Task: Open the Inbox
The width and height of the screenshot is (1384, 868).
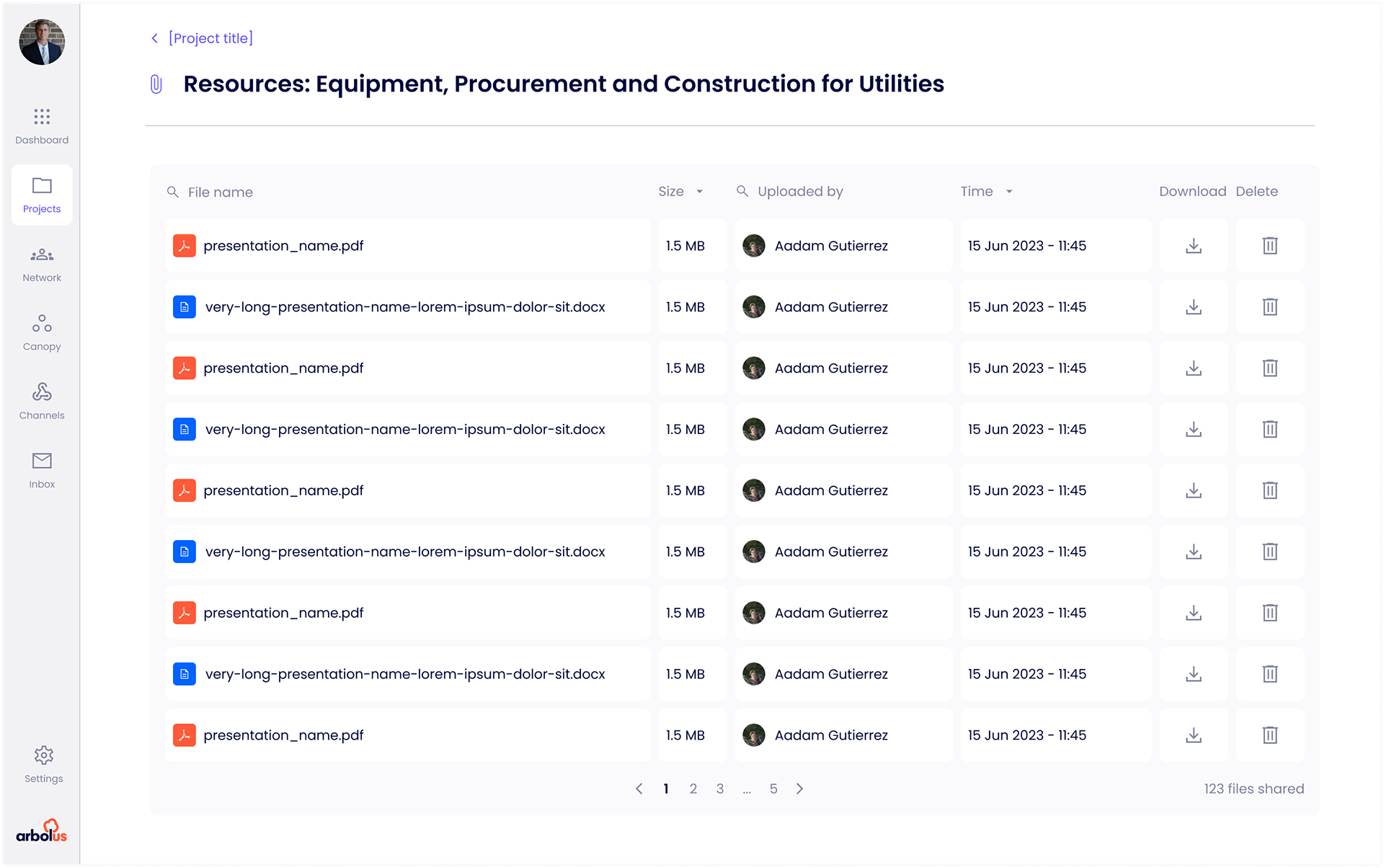Action: 42,470
